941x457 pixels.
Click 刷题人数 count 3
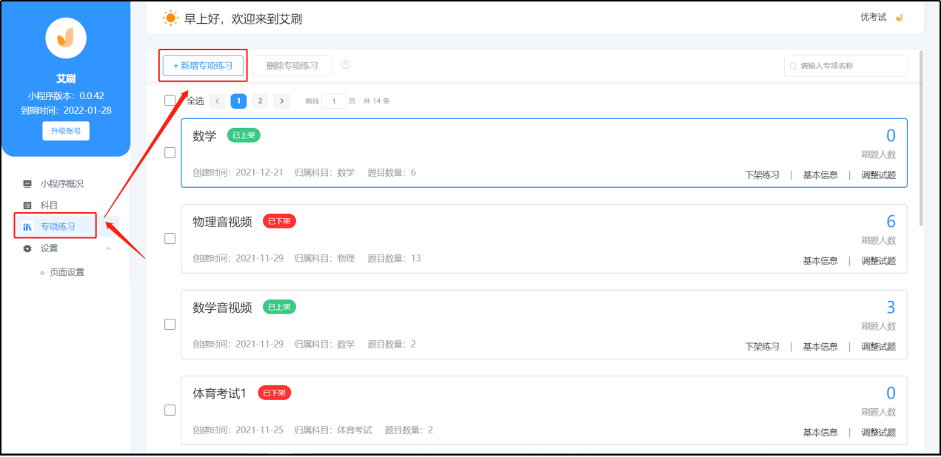[x=891, y=307]
